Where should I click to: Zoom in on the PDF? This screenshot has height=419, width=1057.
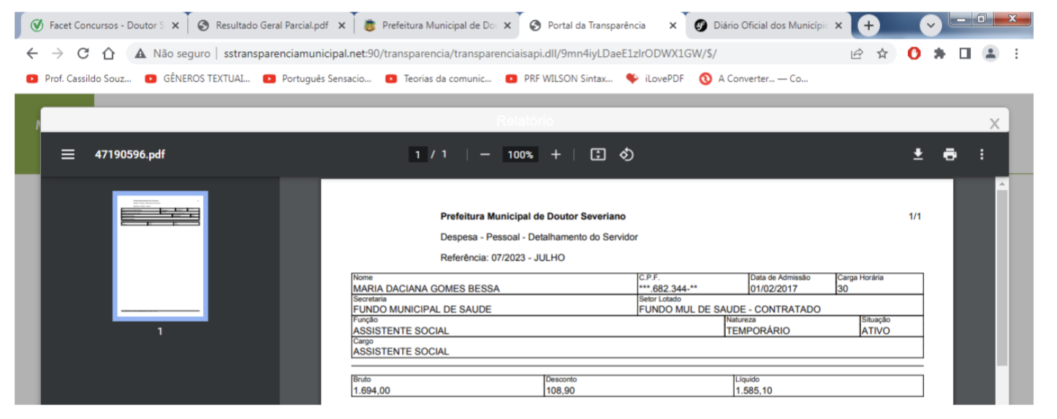click(x=556, y=155)
